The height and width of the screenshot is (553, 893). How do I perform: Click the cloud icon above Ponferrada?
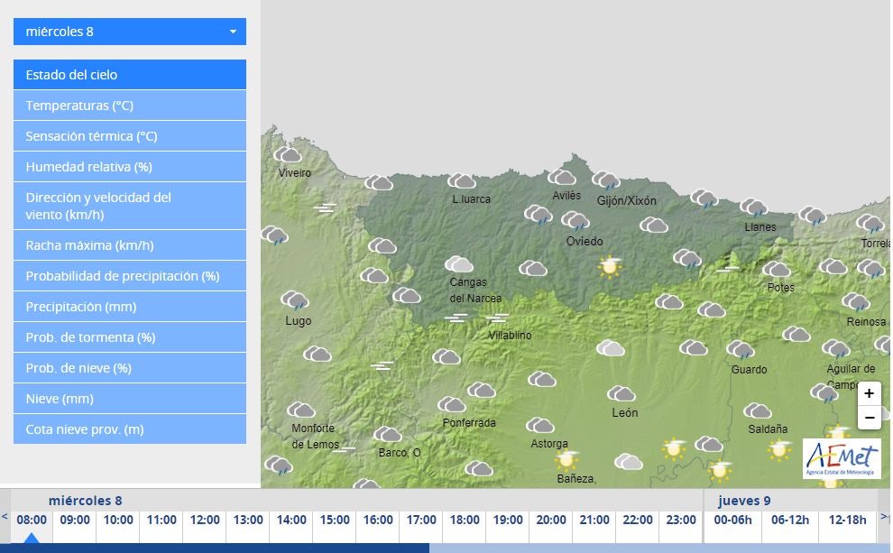point(452,405)
